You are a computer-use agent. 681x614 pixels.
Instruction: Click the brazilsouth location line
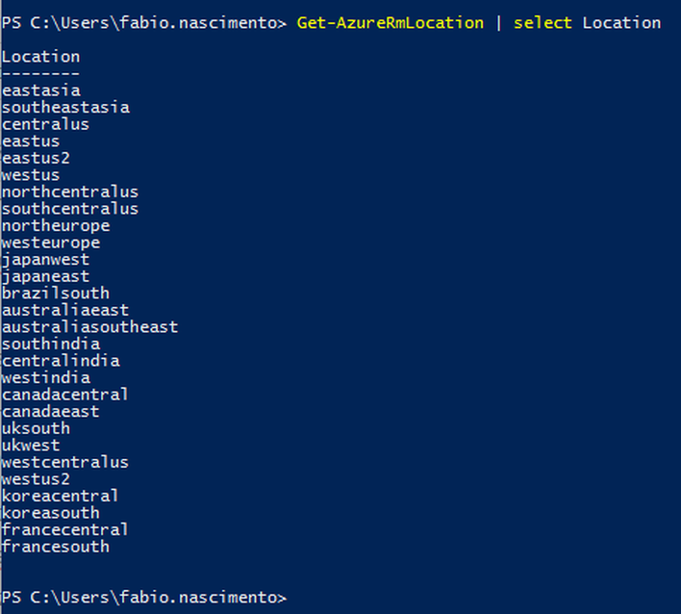(x=56, y=294)
